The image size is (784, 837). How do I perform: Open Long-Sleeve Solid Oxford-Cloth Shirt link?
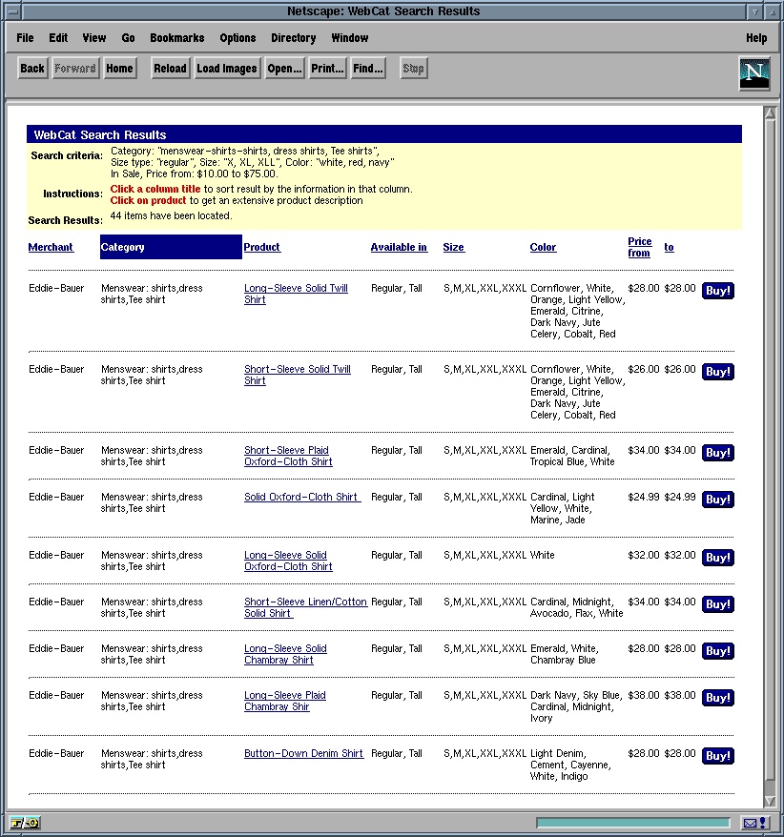point(288,561)
